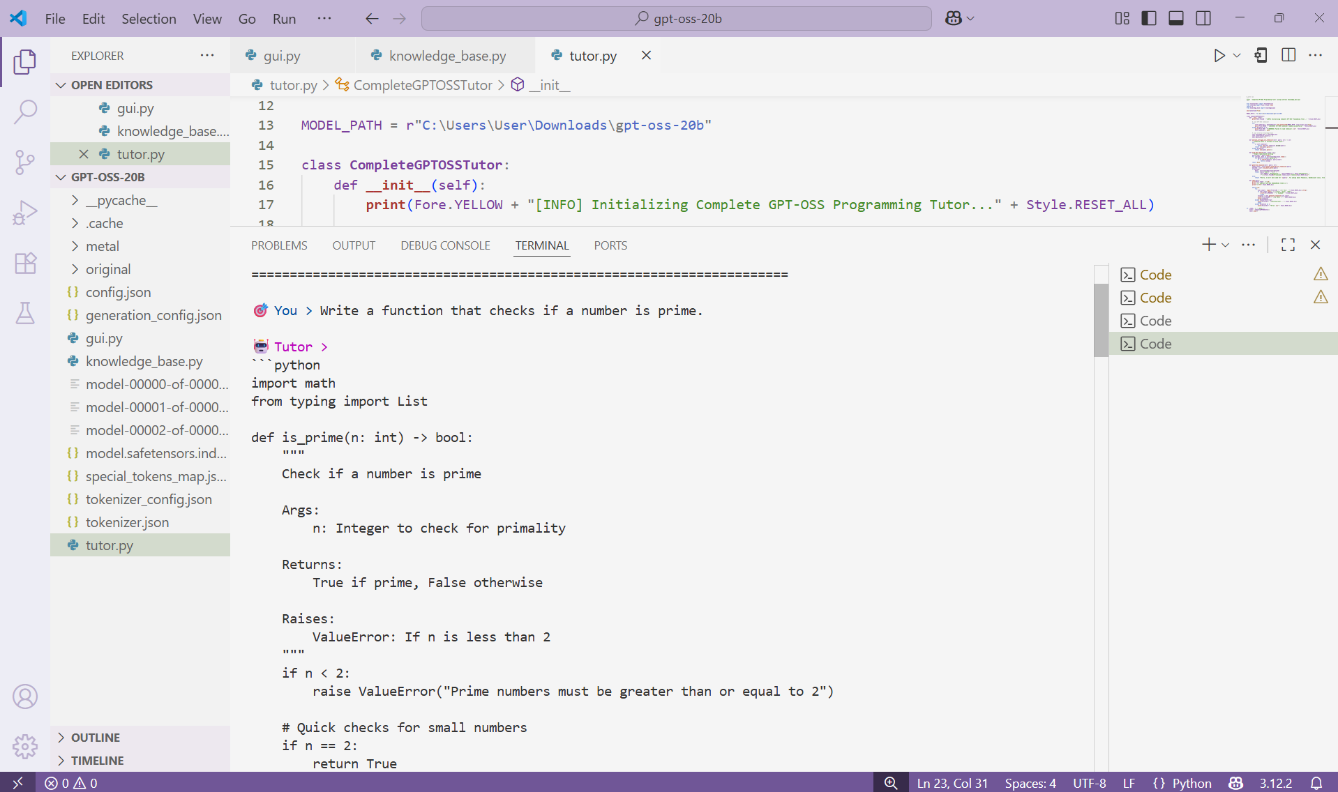1338x792 pixels.
Task: Toggle the bottom Panel visibility
Action: click(1176, 19)
